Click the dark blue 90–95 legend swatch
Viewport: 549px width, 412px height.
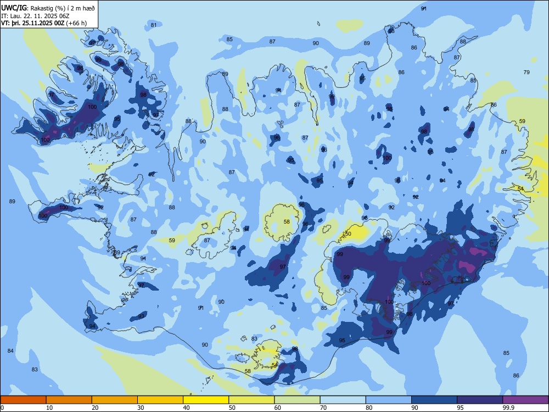434,400
